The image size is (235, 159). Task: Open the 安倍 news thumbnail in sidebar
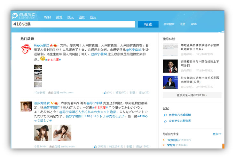point(170,66)
